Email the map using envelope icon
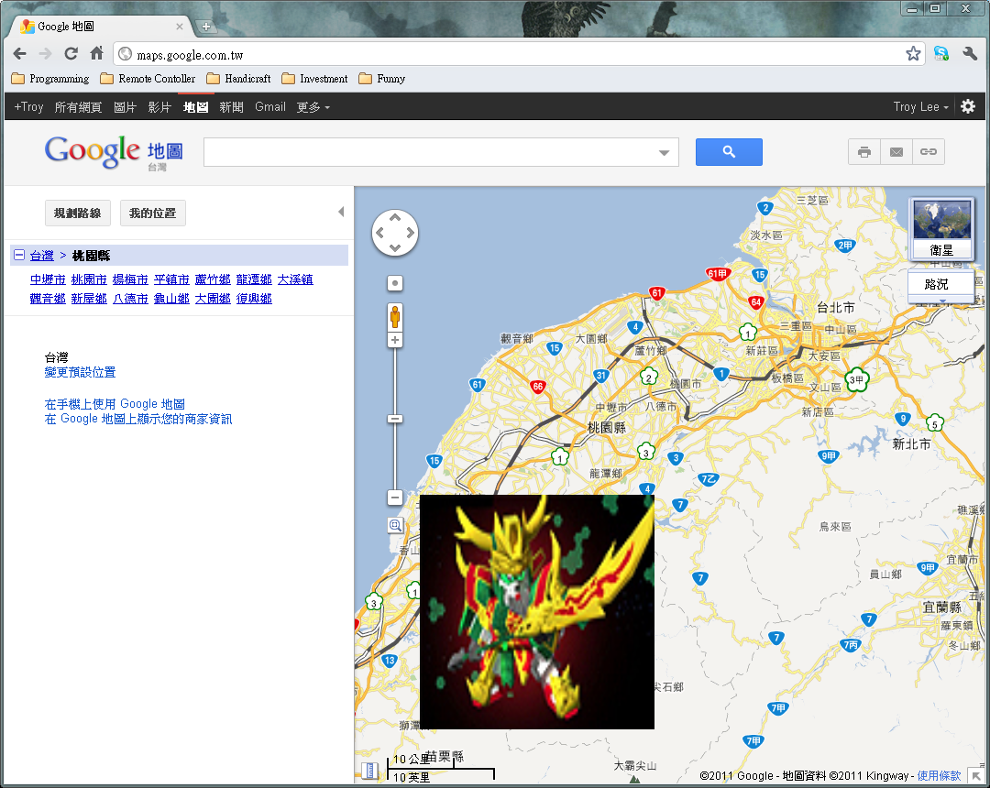990x788 pixels. (x=896, y=152)
